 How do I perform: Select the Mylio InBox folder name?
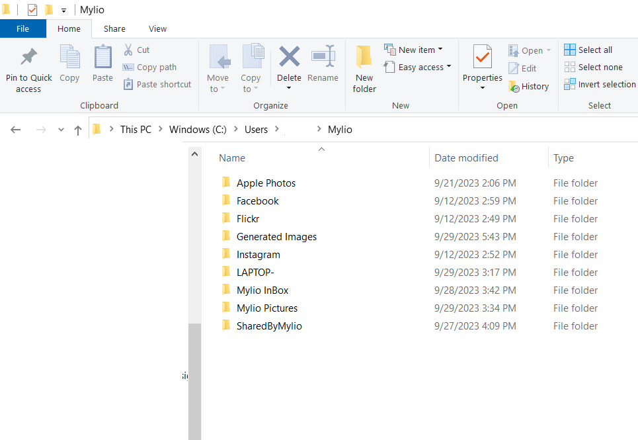[x=262, y=290]
